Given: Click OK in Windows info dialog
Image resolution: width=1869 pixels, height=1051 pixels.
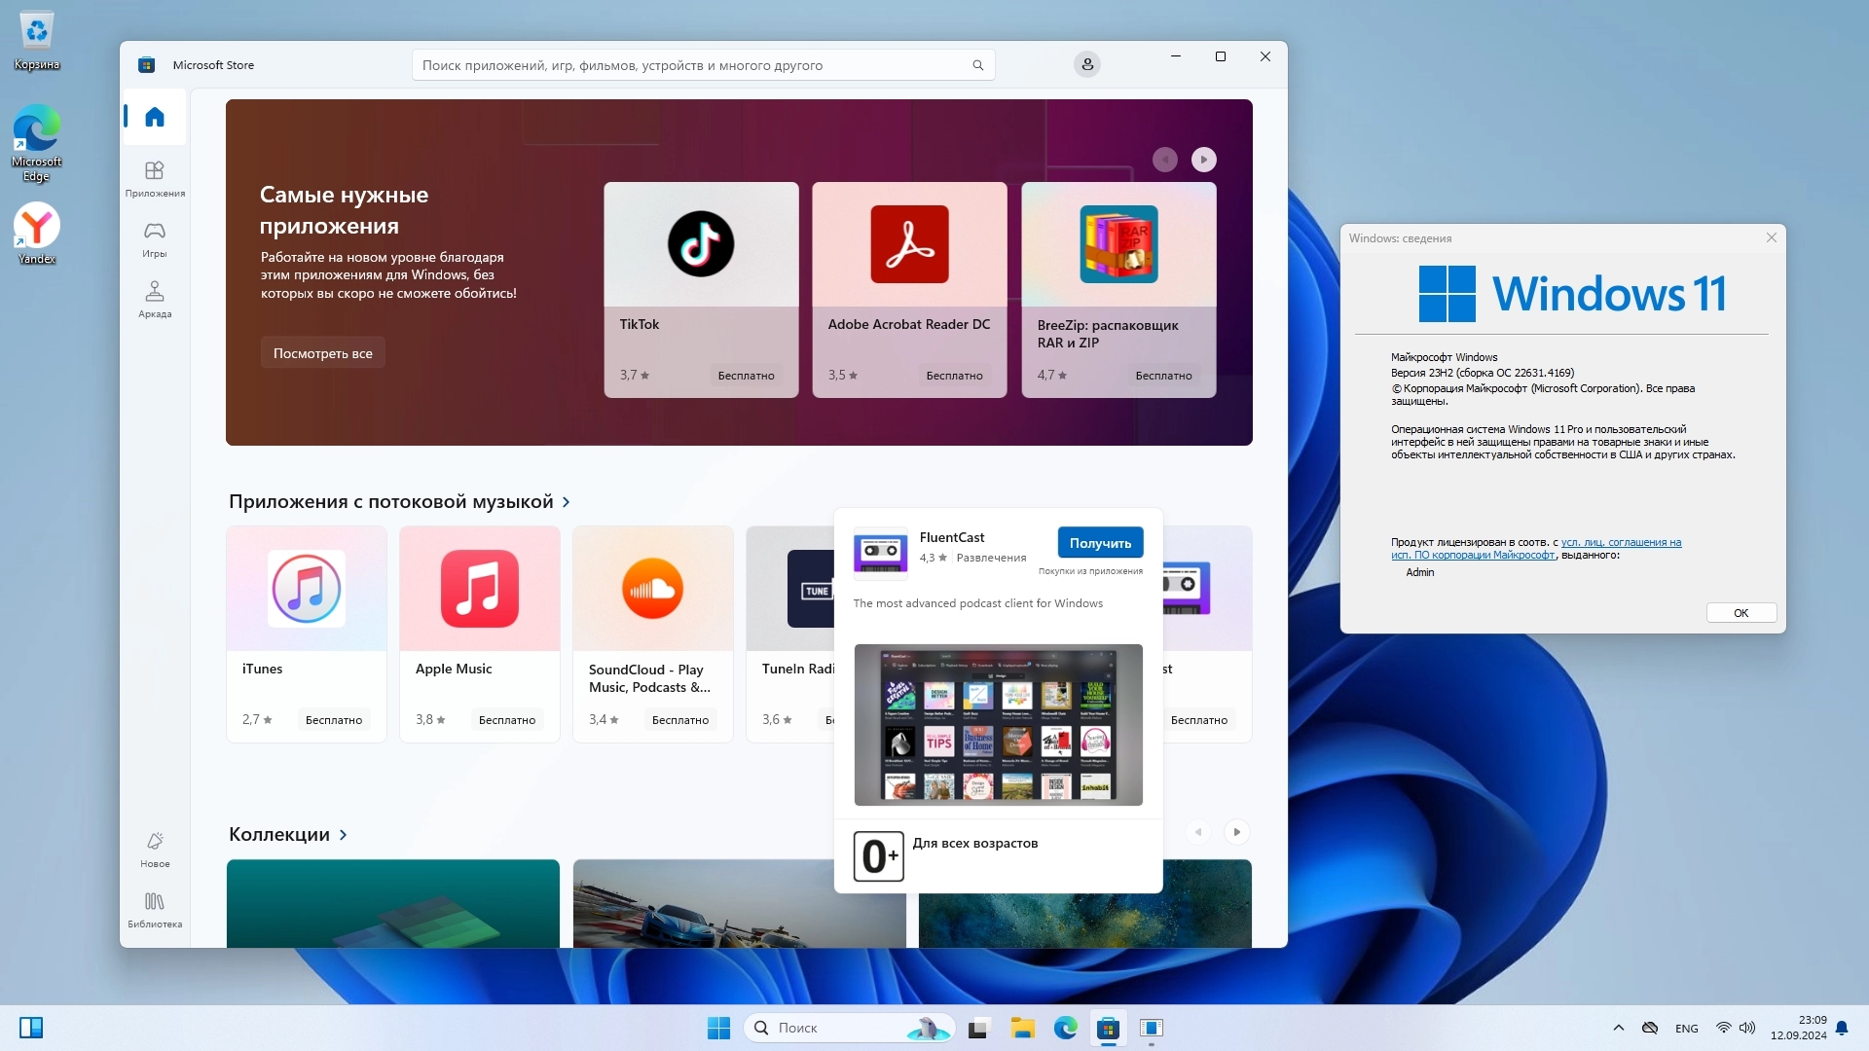Looking at the screenshot, I should (x=1741, y=613).
